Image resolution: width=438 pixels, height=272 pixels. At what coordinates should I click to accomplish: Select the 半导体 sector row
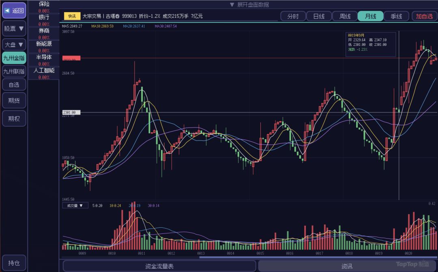[44, 60]
